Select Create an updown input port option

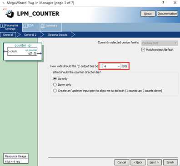[55, 91]
